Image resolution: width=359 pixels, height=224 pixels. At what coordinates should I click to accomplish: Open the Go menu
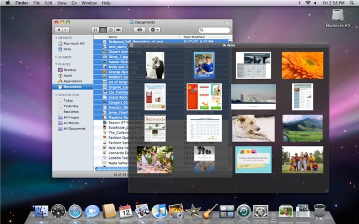(x=74, y=3)
